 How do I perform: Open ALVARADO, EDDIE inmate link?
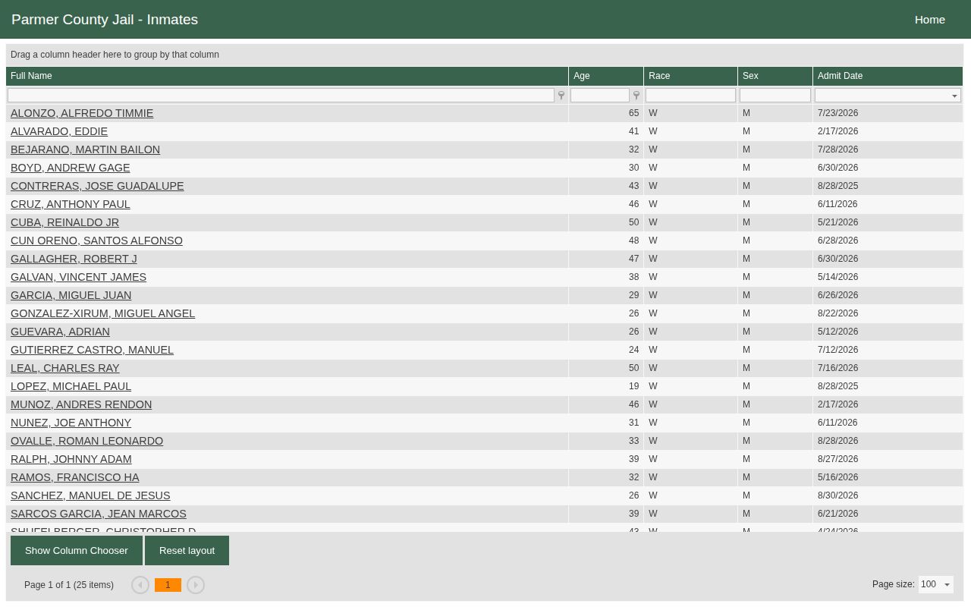coord(59,131)
